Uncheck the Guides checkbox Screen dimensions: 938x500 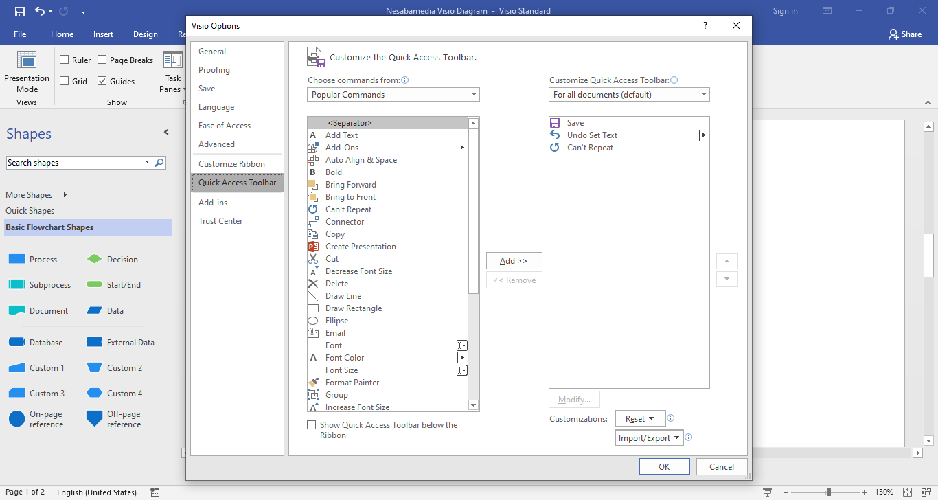click(102, 81)
